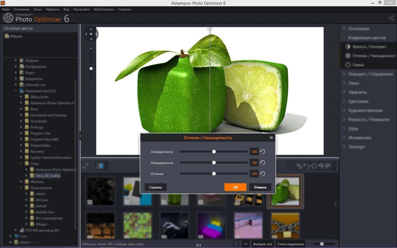Viewport: 397px width, 248px height.
Task: Click the sidebar collapse handle arrow
Action: (80, 136)
